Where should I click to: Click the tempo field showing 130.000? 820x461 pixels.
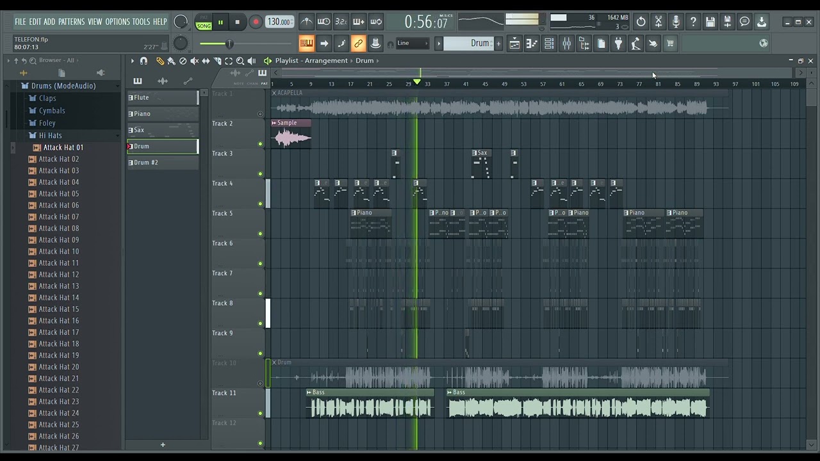279,22
